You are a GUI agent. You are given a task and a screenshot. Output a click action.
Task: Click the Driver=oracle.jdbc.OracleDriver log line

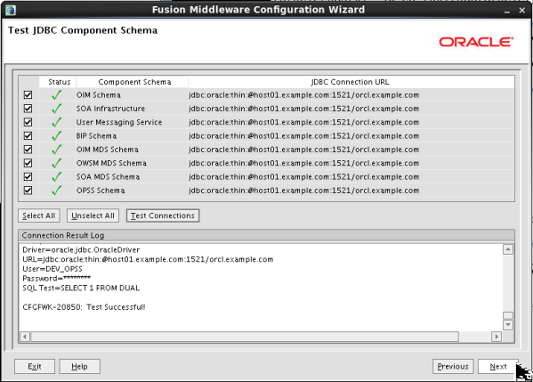click(81, 249)
